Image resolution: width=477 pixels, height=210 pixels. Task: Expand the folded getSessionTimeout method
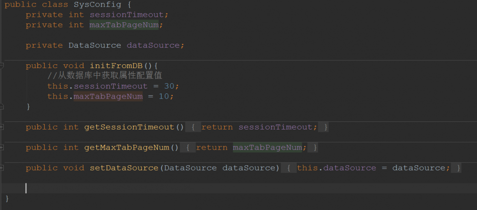coord(2,127)
